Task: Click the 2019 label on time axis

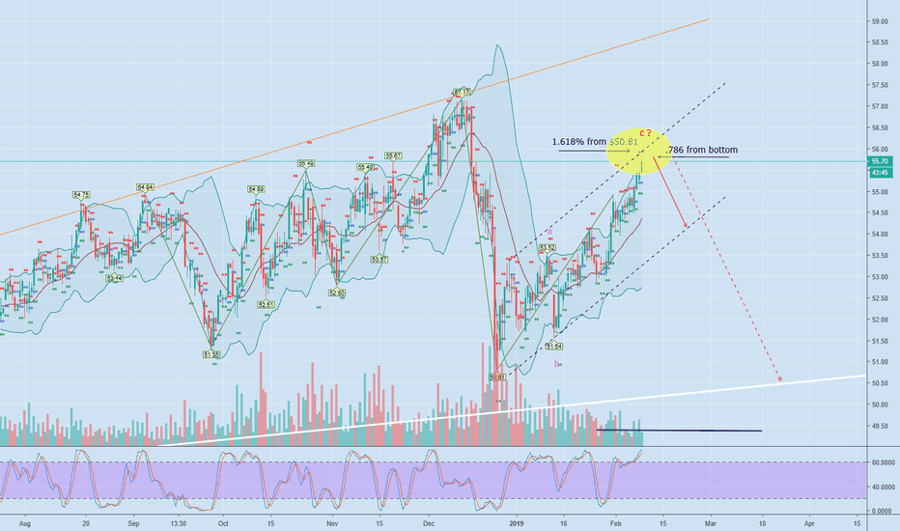Action: pyautogui.click(x=518, y=523)
